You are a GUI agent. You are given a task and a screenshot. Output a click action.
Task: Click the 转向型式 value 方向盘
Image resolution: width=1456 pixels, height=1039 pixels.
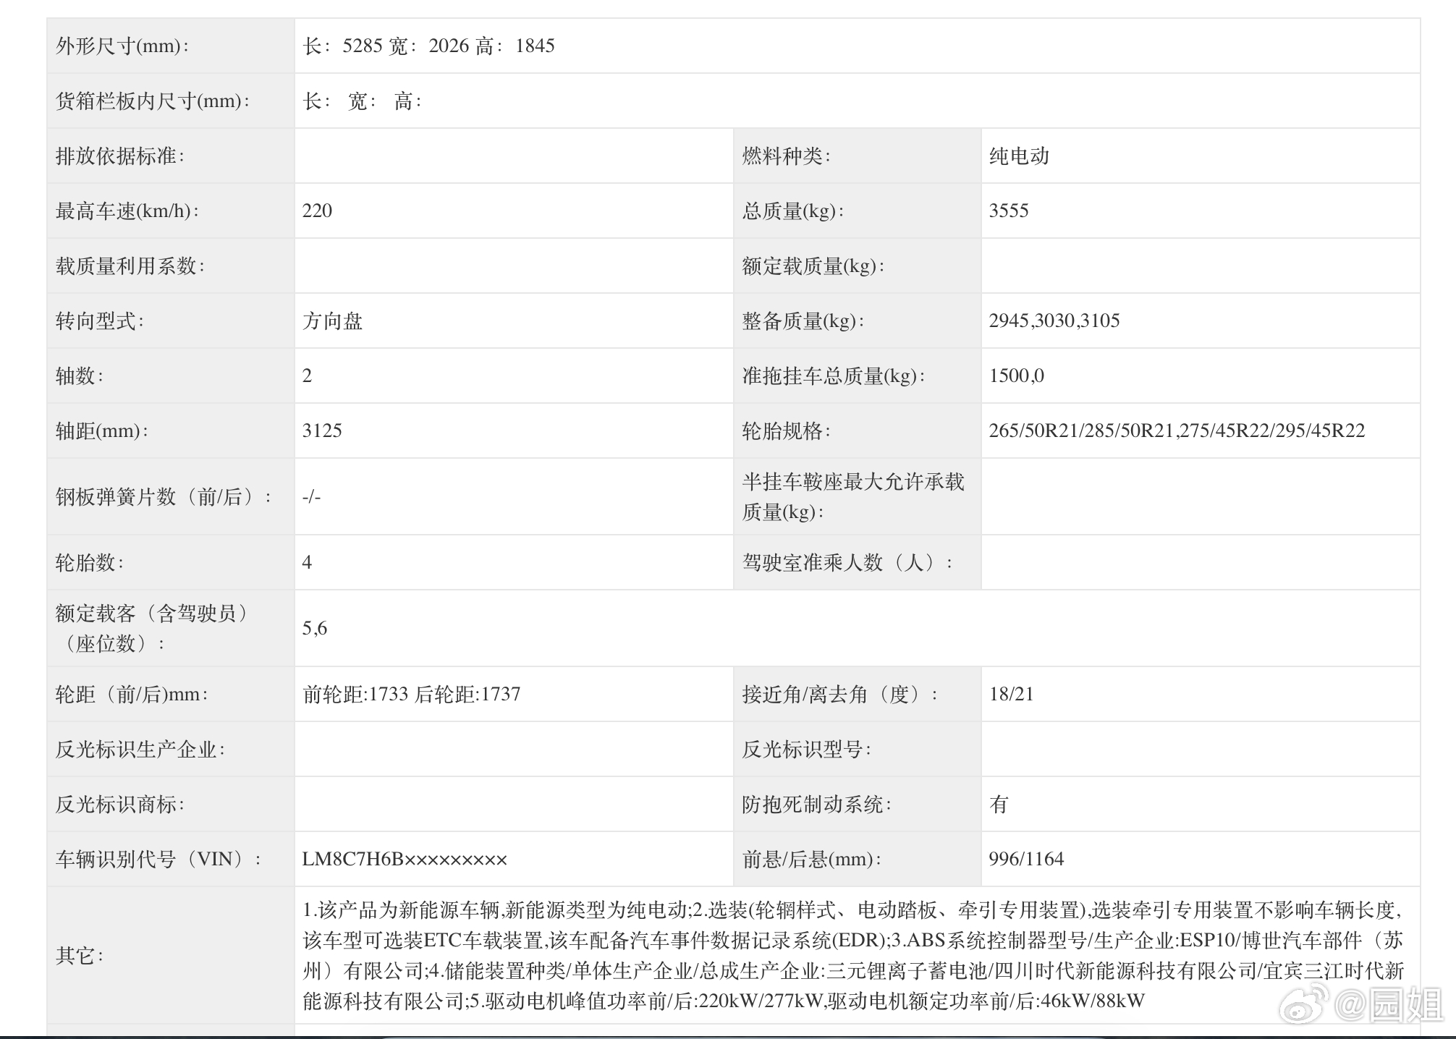tap(332, 321)
